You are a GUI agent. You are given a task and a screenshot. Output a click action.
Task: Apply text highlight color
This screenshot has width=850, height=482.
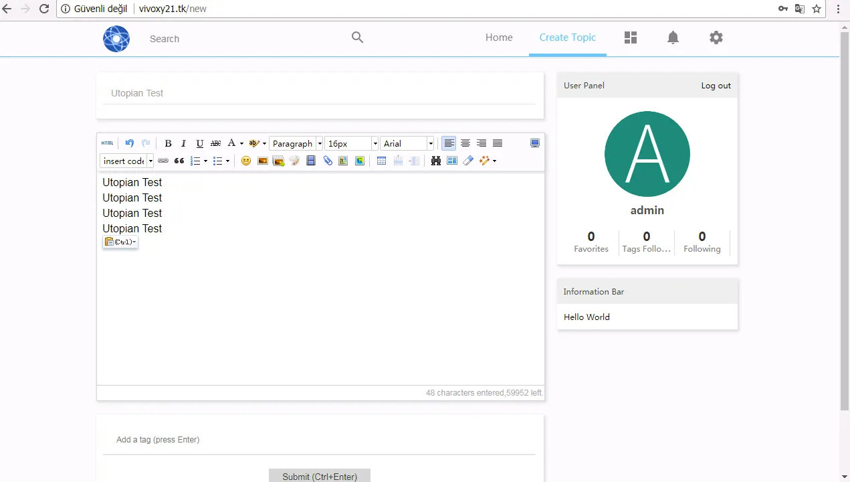(x=254, y=143)
